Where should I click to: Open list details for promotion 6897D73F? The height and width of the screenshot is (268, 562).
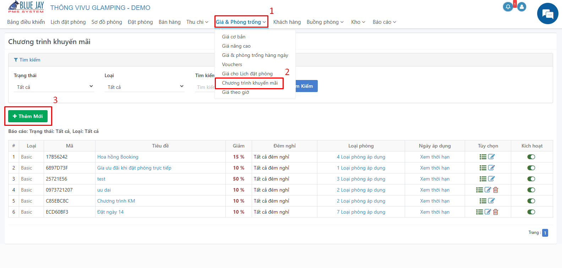click(483, 168)
